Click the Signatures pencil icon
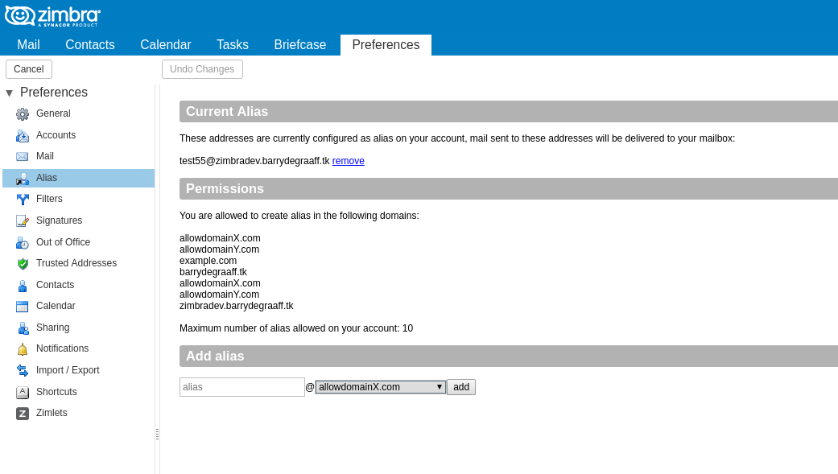 pos(23,221)
